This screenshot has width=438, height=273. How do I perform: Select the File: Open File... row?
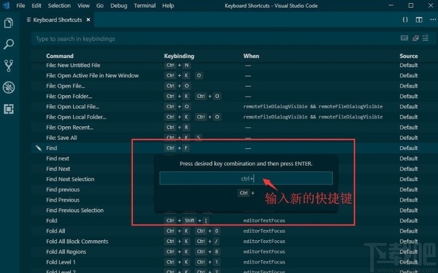(234, 86)
